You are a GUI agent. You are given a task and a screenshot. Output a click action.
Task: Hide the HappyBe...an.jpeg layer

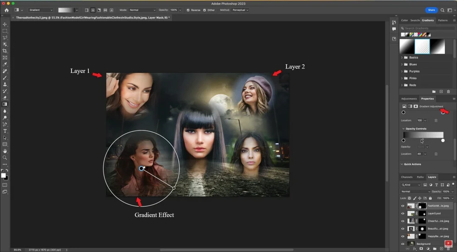point(403,236)
